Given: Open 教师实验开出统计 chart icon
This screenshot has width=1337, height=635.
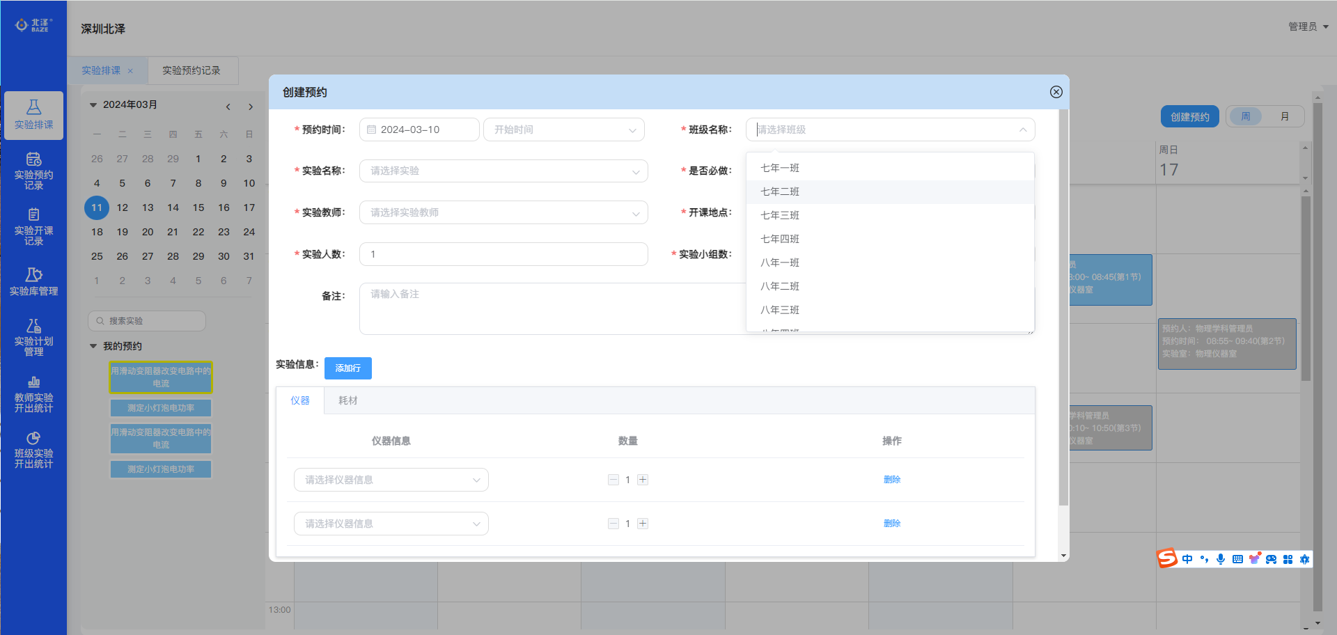Looking at the screenshot, I should (33, 382).
